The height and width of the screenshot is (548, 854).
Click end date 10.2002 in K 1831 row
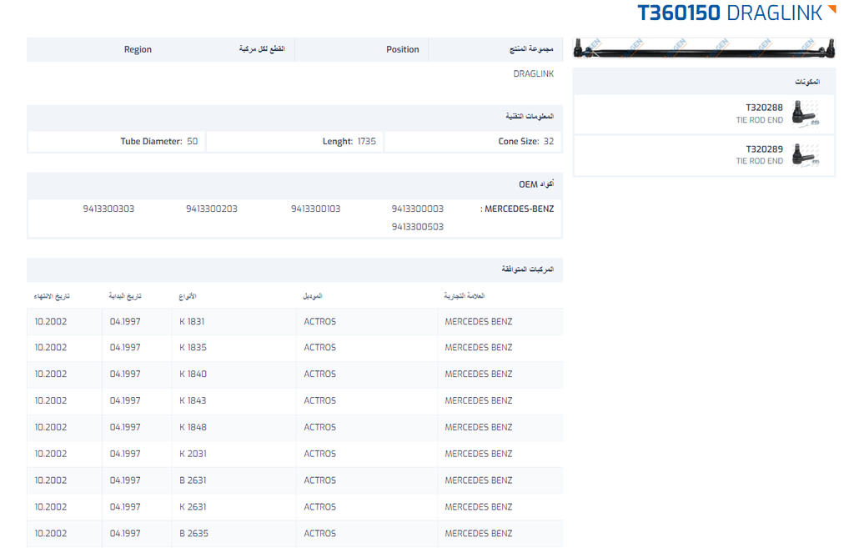pyautogui.click(x=51, y=321)
